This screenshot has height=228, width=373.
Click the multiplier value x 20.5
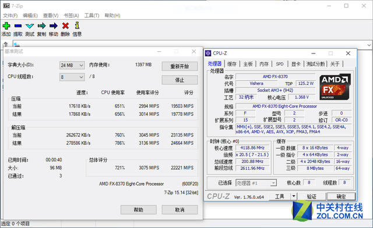click(x=252, y=155)
